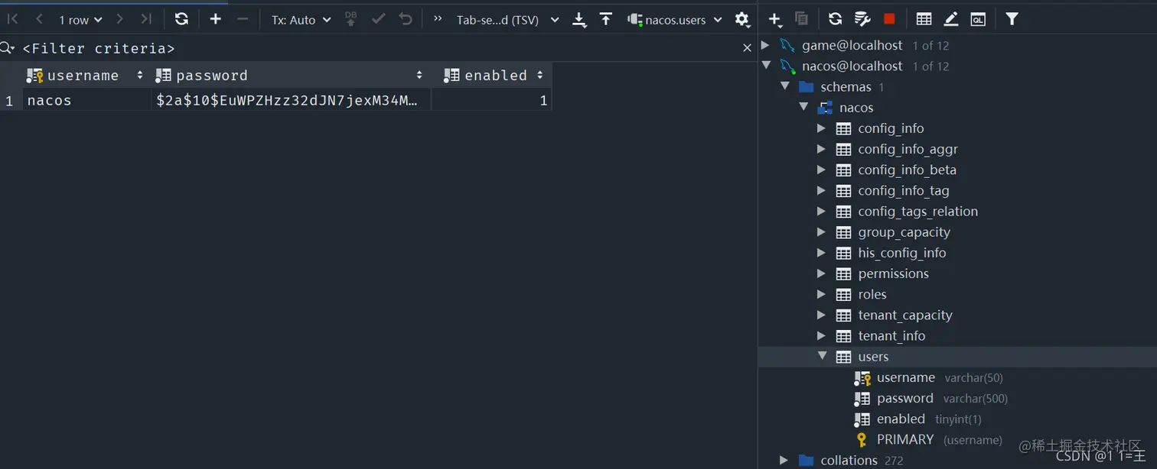
Task: Select the enabled cell with value 1
Action: point(492,100)
